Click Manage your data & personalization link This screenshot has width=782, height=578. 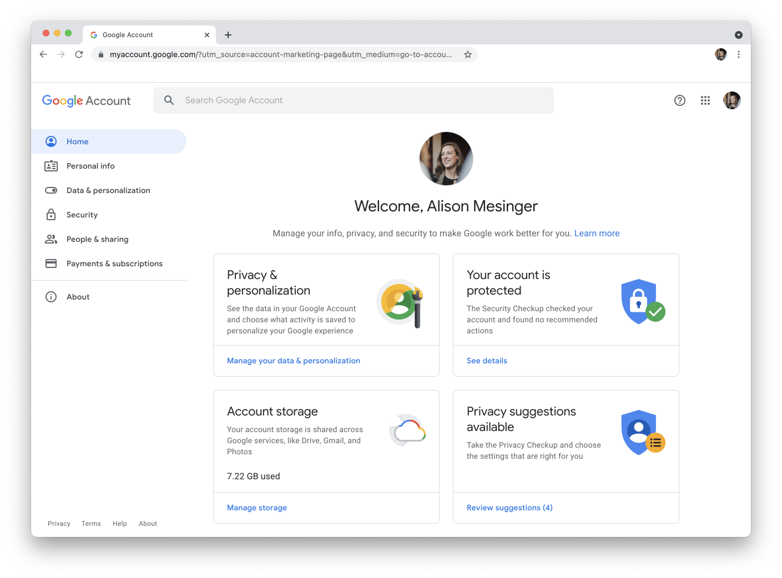coord(294,361)
